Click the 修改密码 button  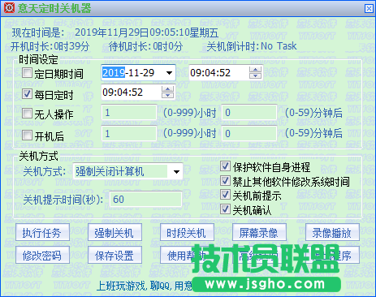pos(42,255)
